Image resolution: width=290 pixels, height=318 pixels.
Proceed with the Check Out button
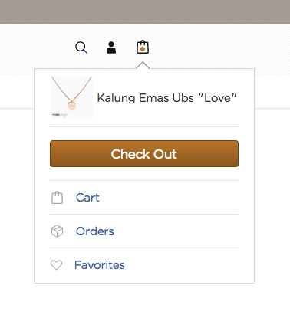click(144, 153)
